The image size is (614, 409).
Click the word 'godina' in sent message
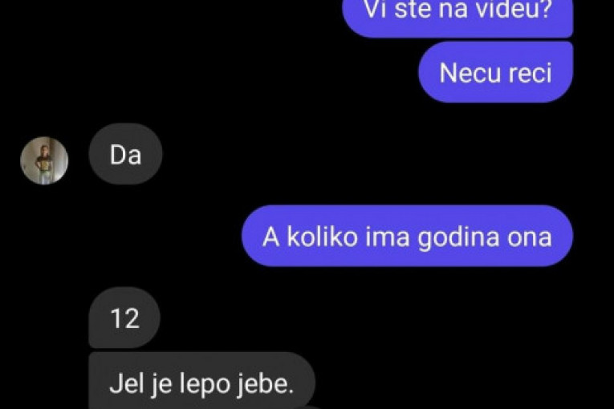pos(458,238)
